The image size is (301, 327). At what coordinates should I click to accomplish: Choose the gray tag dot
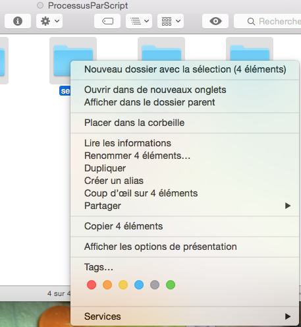[155, 285]
